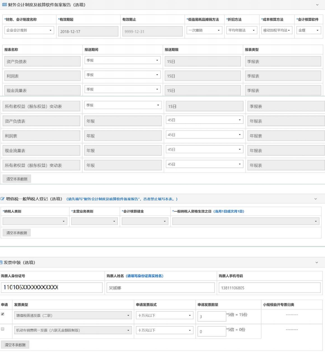Open the 企业会计准则 accounting system dropdown
The height and width of the screenshot is (356, 325).
(29, 30)
